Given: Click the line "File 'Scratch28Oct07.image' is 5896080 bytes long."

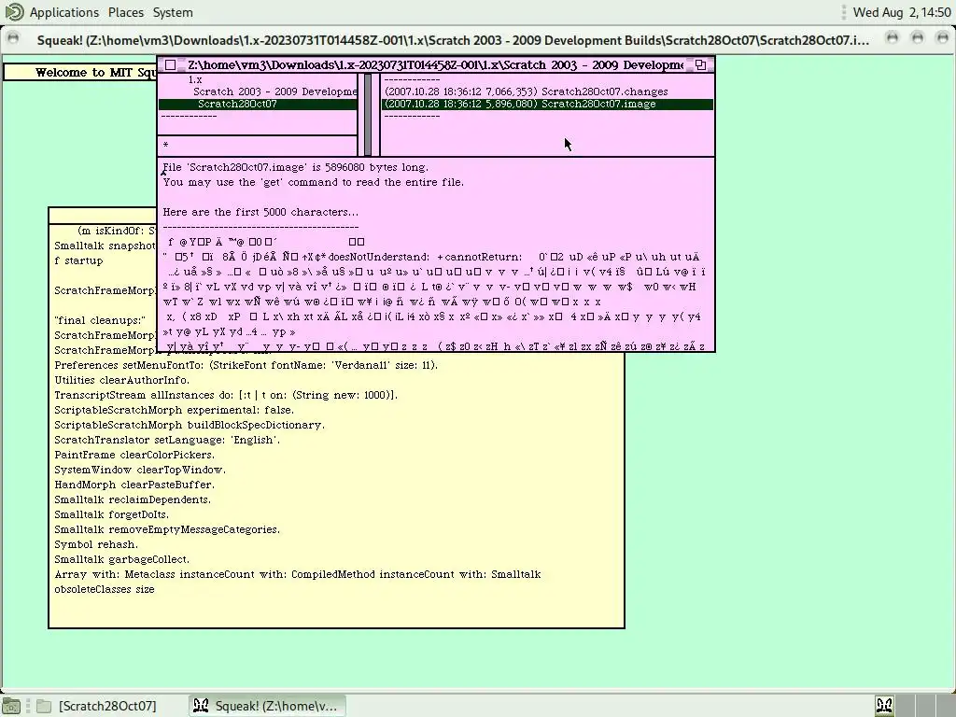Looking at the screenshot, I should click(x=296, y=167).
